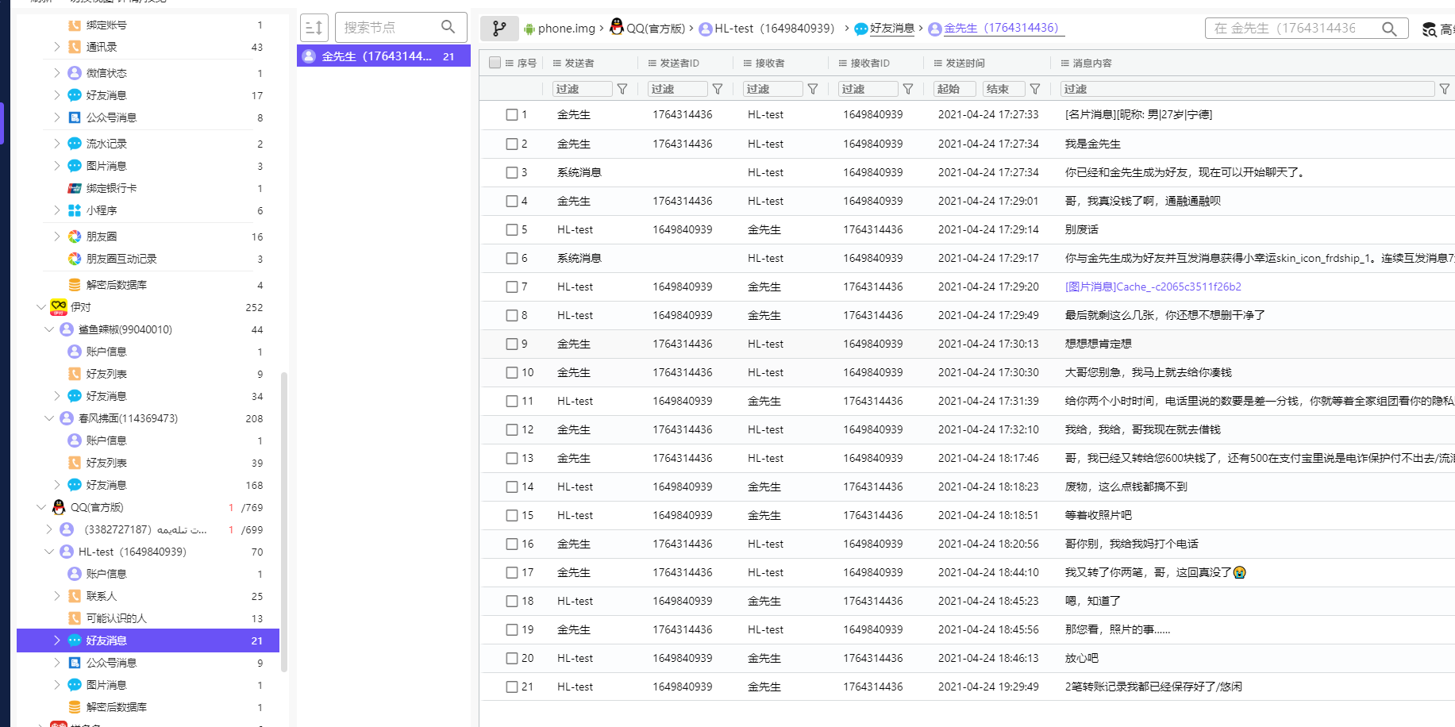1455x727 pixels.
Task: Click the magnifier in the node search box
Action: pyautogui.click(x=448, y=27)
